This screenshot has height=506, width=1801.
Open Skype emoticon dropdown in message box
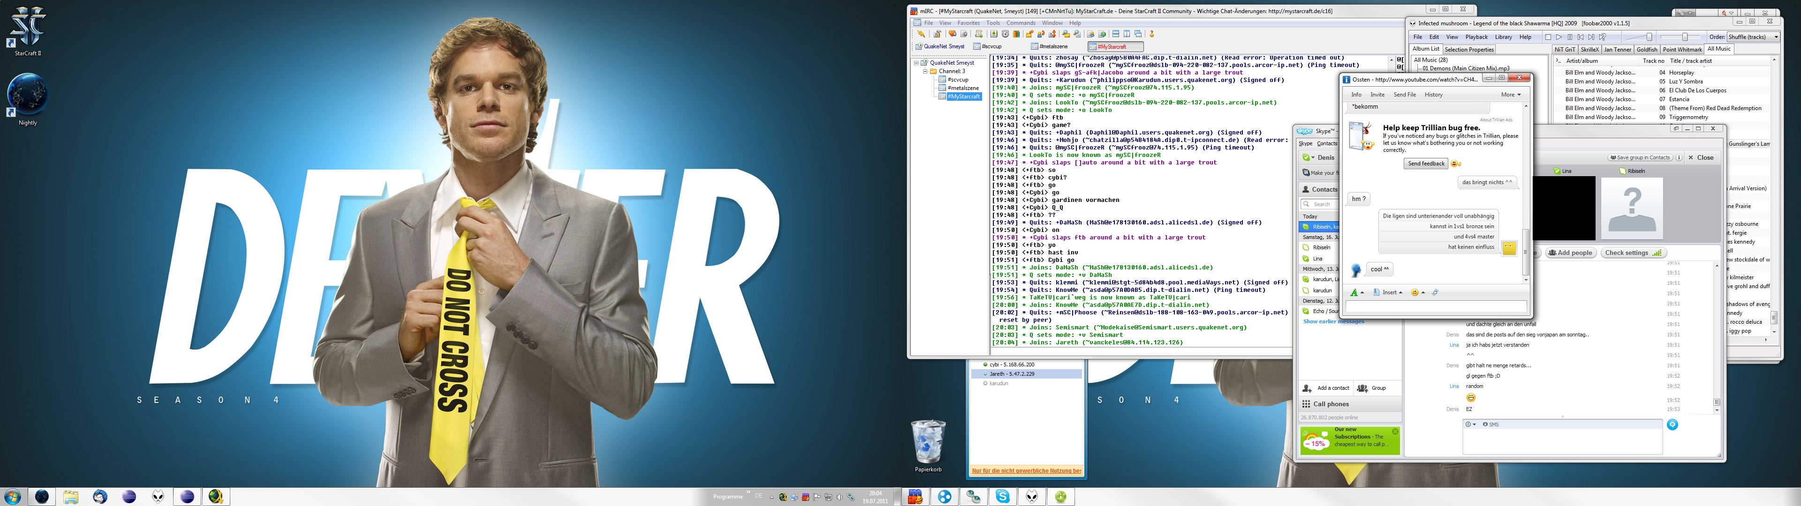[1471, 424]
